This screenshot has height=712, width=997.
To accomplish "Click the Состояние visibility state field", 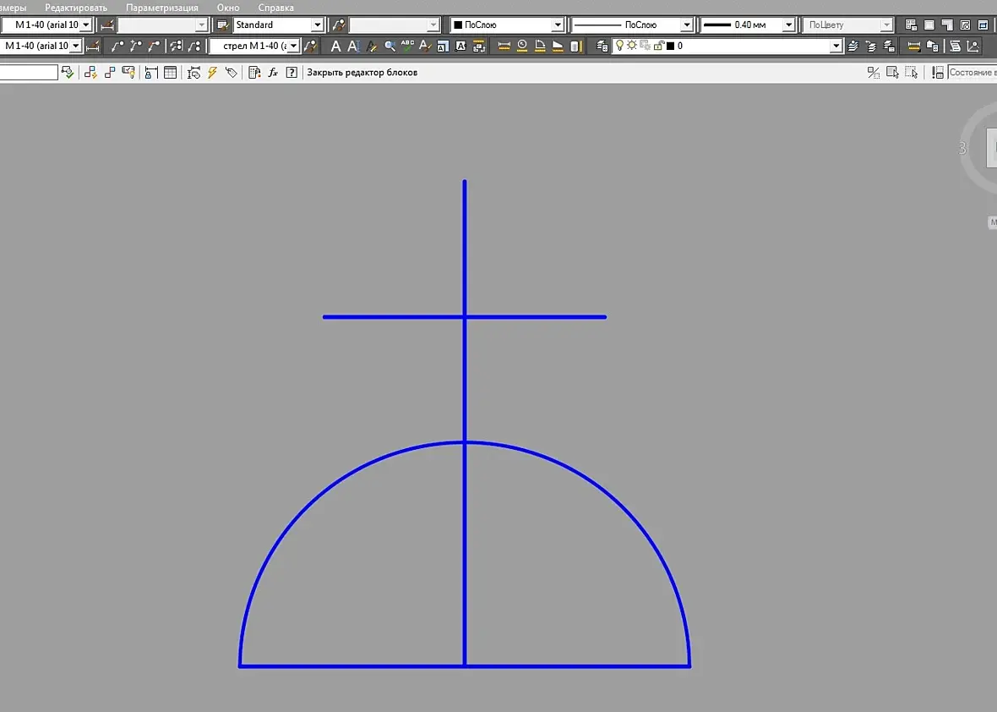I will click(972, 73).
